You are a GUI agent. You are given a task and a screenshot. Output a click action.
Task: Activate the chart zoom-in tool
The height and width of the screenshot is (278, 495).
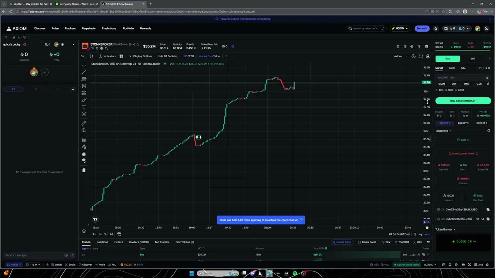pos(84,130)
